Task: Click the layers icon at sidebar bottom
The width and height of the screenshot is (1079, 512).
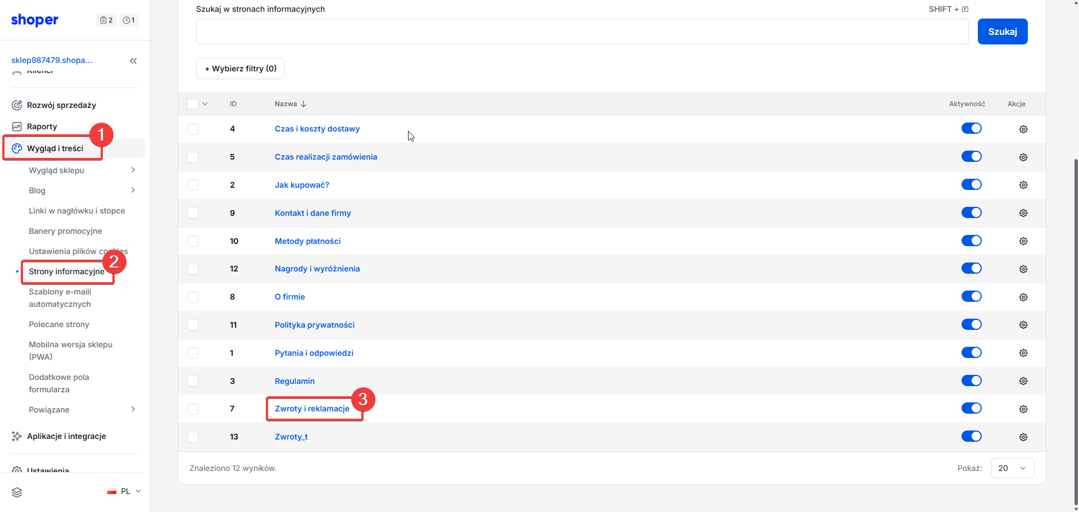Action: pyautogui.click(x=17, y=492)
